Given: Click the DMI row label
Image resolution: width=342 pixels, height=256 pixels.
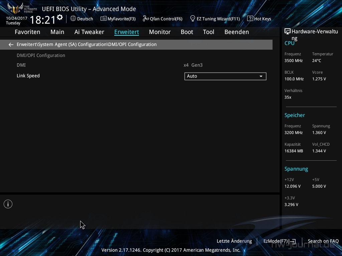Looking at the screenshot, I should tap(21, 65).
